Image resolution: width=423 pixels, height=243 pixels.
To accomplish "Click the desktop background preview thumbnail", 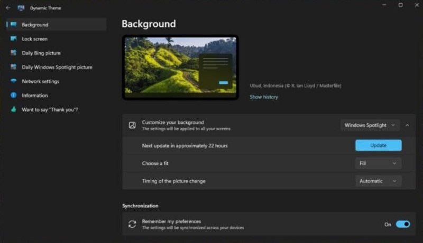I will (x=180, y=67).
